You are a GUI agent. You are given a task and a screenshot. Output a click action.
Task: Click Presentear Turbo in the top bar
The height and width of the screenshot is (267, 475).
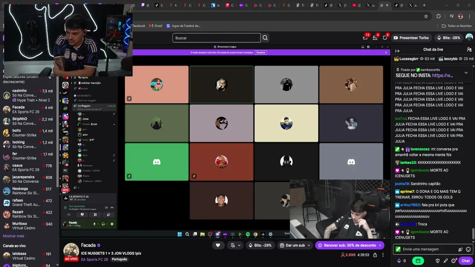click(411, 38)
